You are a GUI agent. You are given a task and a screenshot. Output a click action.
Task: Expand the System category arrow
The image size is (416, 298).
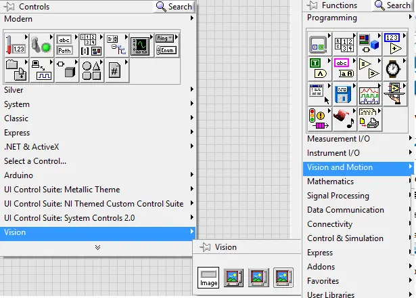point(191,104)
